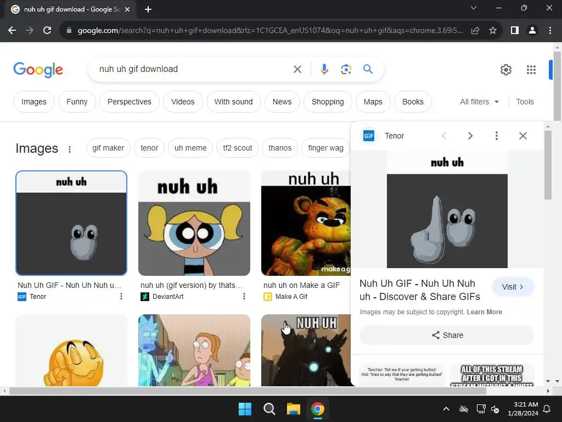Open the emoji finger wag thumbnail
This screenshot has height=422, width=562.
click(71, 351)
